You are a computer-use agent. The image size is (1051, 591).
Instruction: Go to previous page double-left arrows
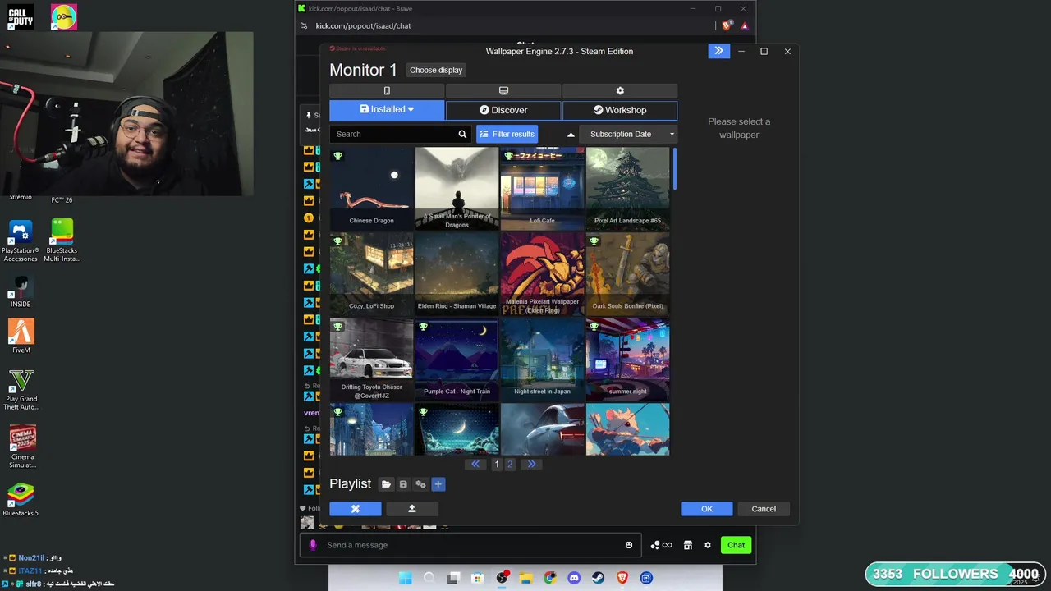click(475, 464)
